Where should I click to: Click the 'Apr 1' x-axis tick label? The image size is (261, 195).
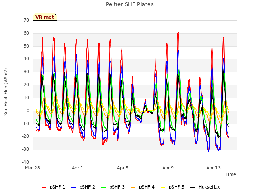point(77,168)
